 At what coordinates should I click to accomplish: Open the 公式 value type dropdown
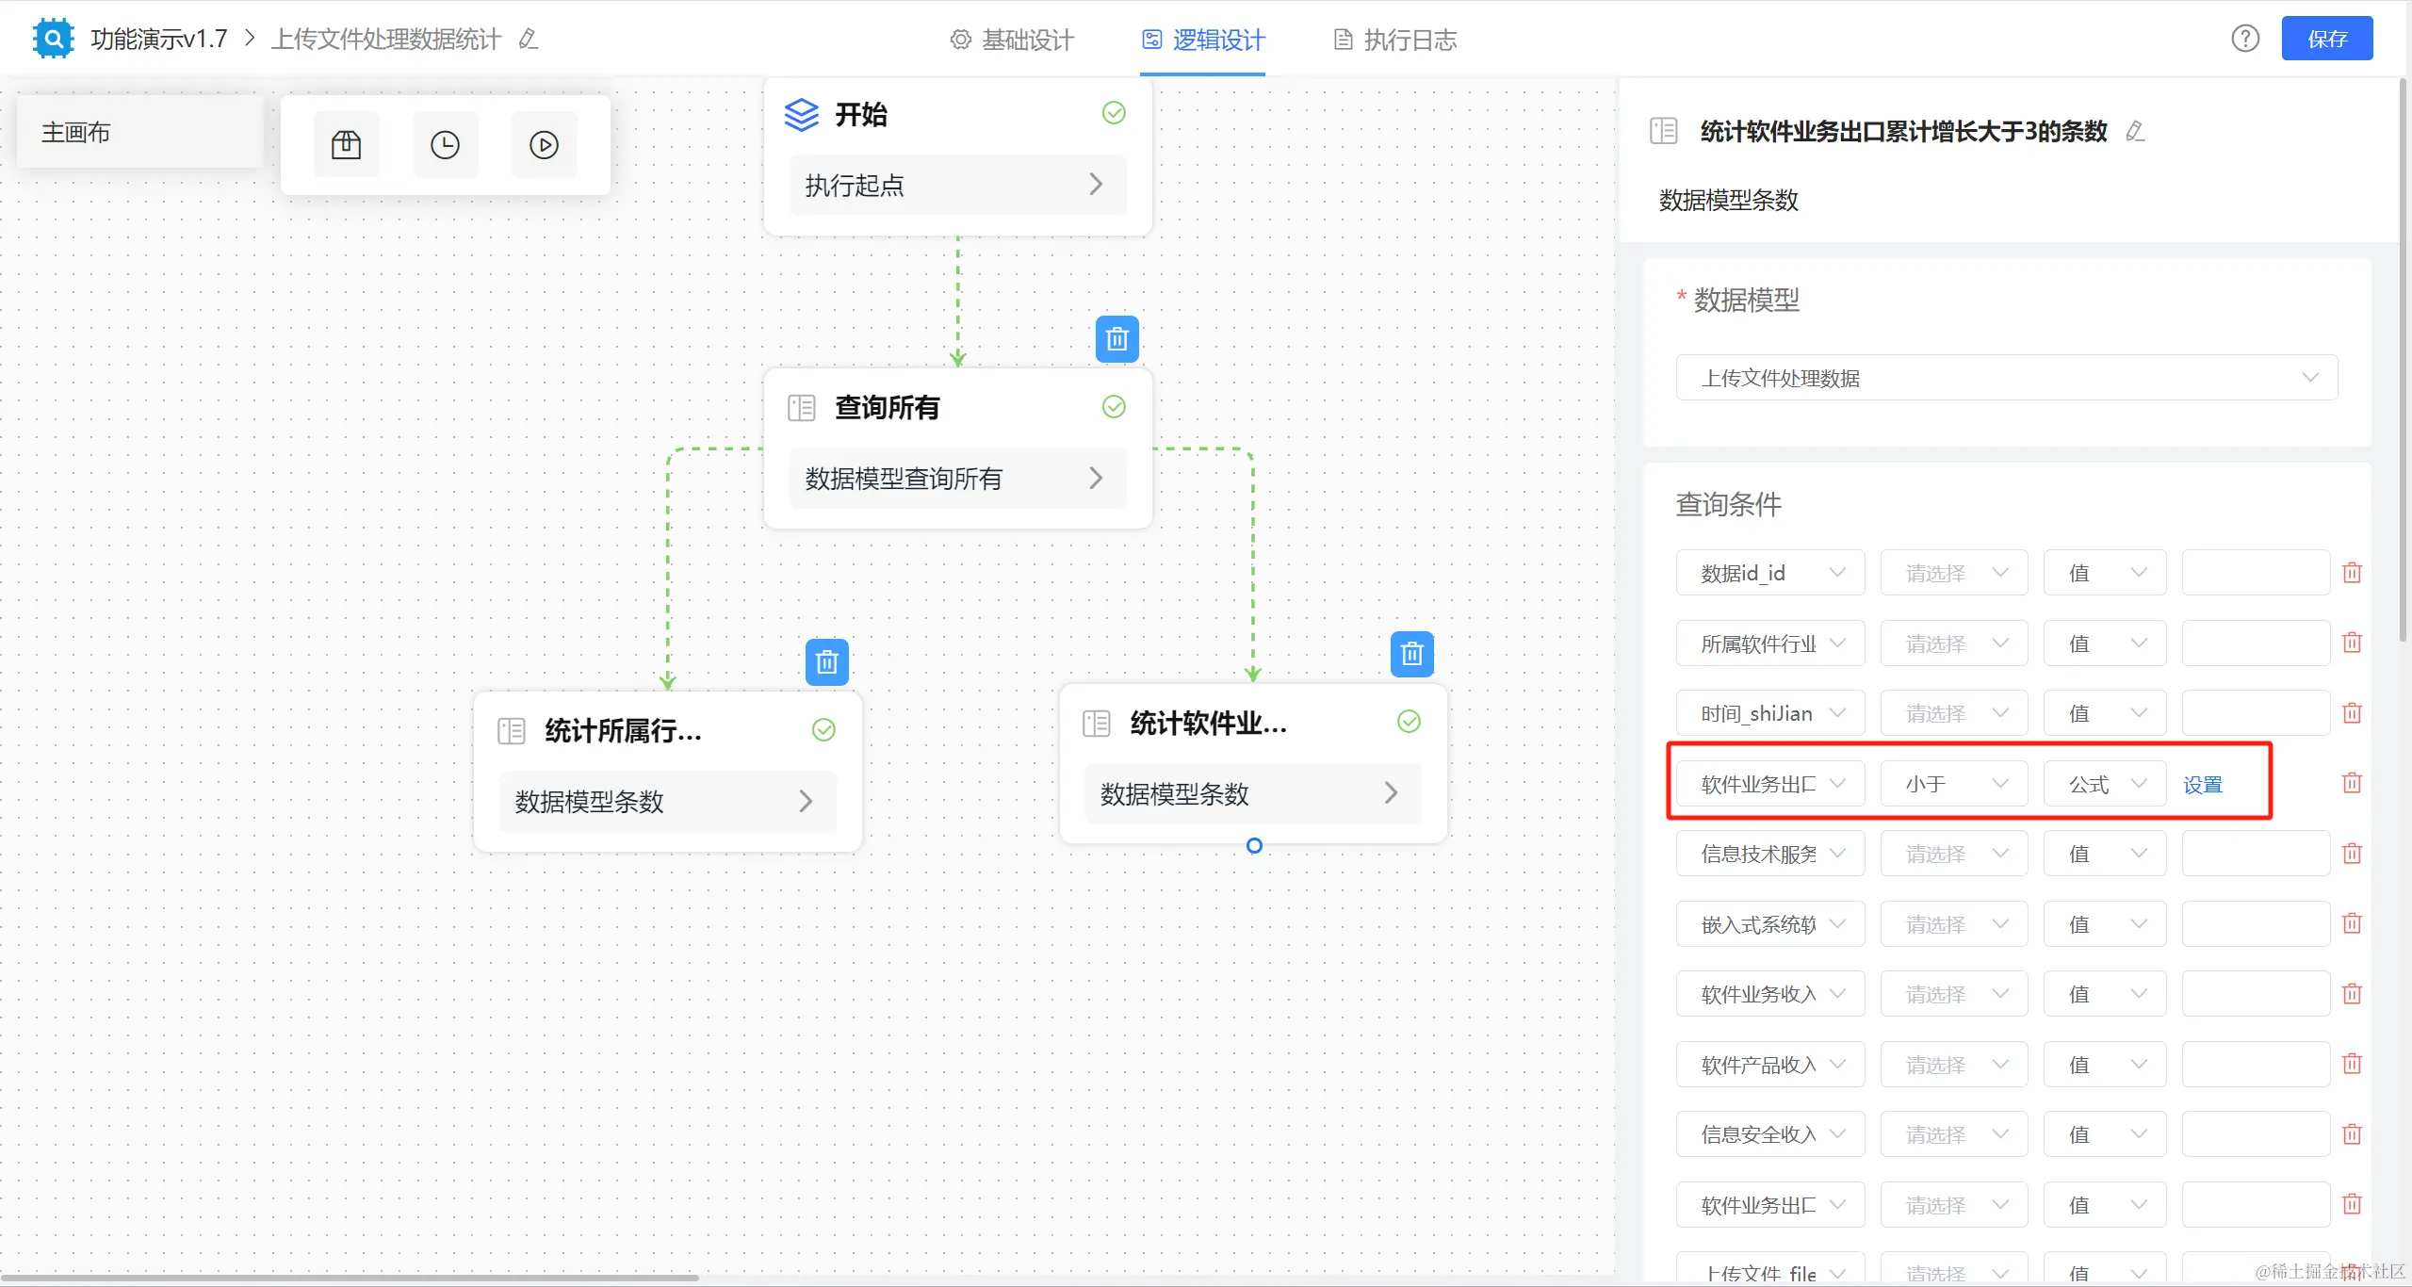[x=2104, y=784]
